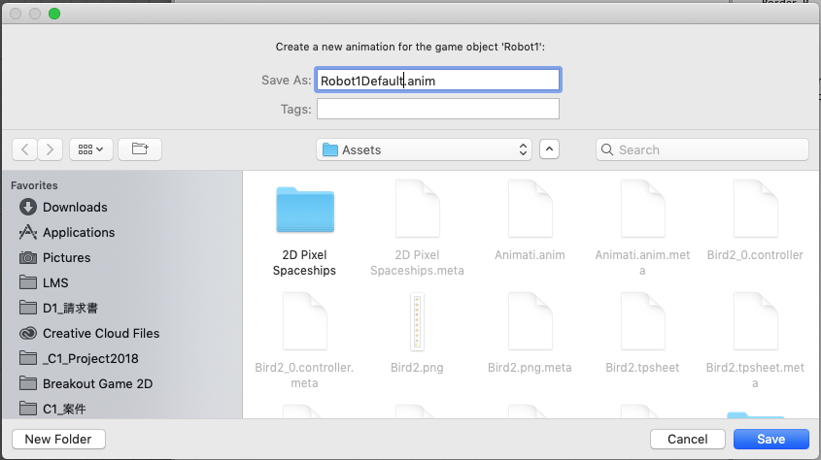The width and height of the screenshot is (821, 460).
Task: Select Creative Cloud Files in sidebar
Action: tap(101, 333)
